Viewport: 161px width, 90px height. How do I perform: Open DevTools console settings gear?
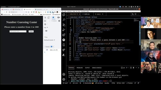[x=59, y=21]
